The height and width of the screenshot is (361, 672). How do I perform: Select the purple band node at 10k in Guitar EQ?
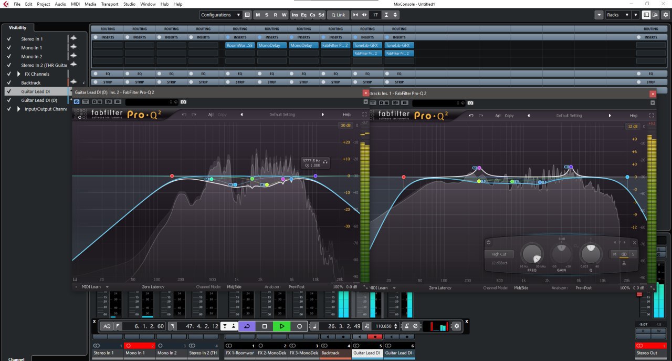click(316, 176)
